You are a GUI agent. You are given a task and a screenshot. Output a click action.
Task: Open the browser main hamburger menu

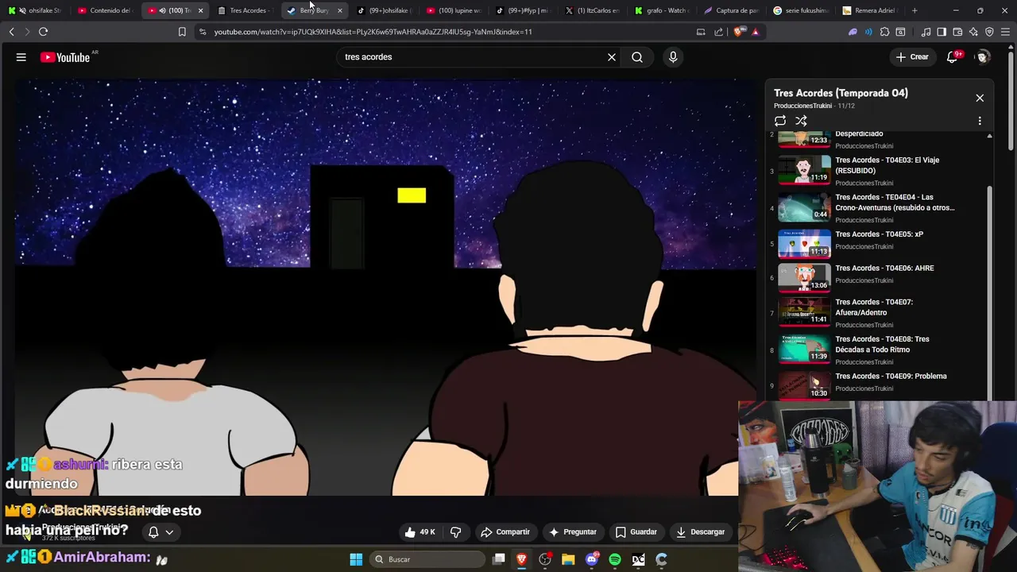(1005, 32)
